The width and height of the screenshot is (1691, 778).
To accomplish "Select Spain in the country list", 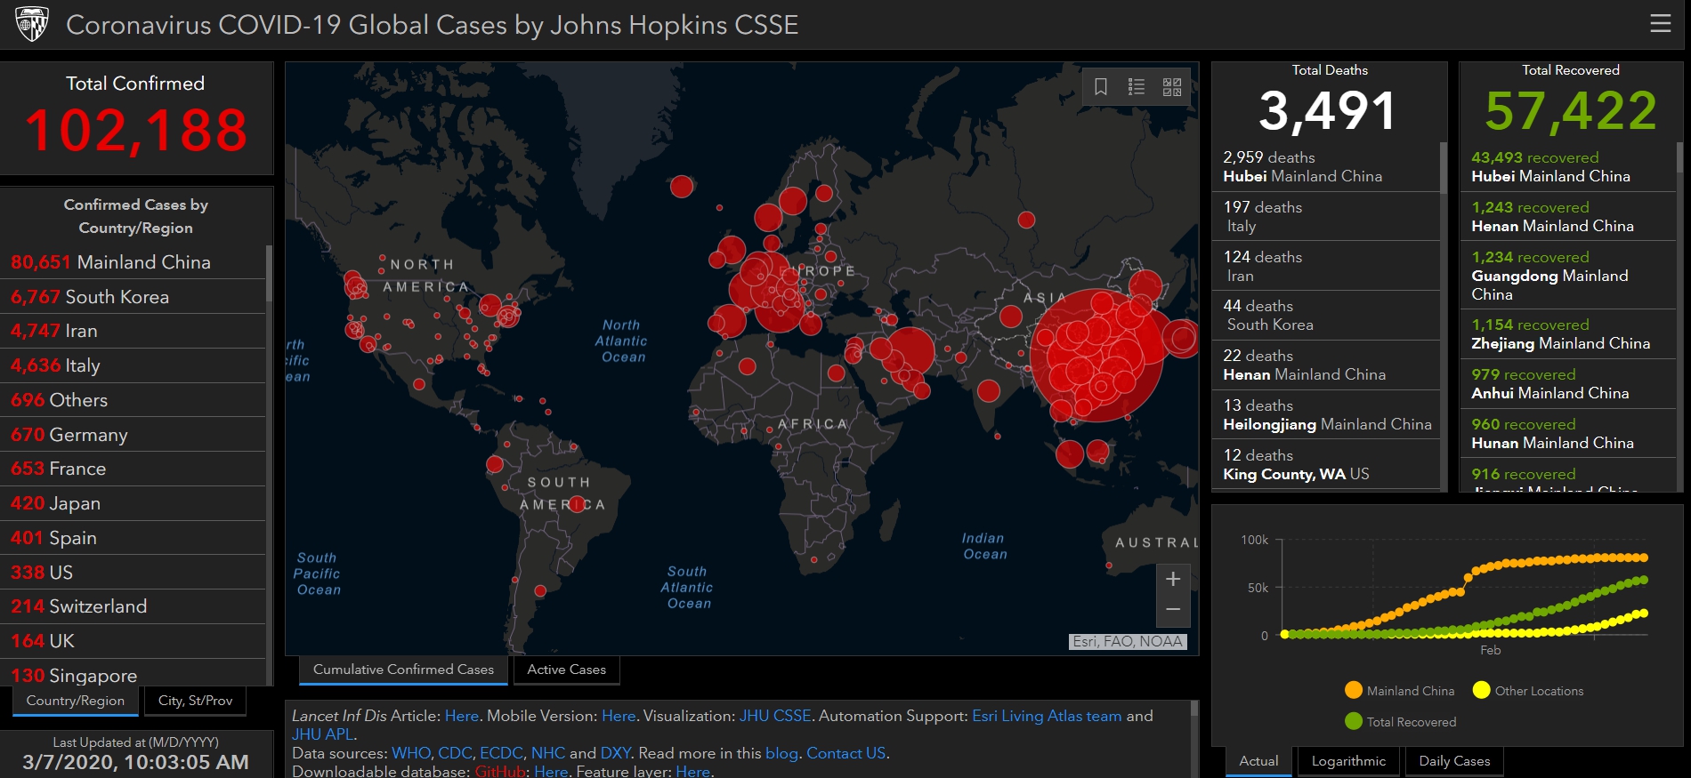I will tap(133, 538).
